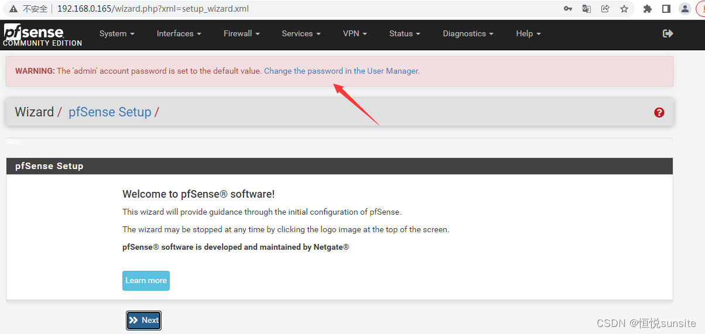The height and width of the screenshot is (334, 705).
Task: Click the insecure connection warning triangle icon
Action: (13, 9)
